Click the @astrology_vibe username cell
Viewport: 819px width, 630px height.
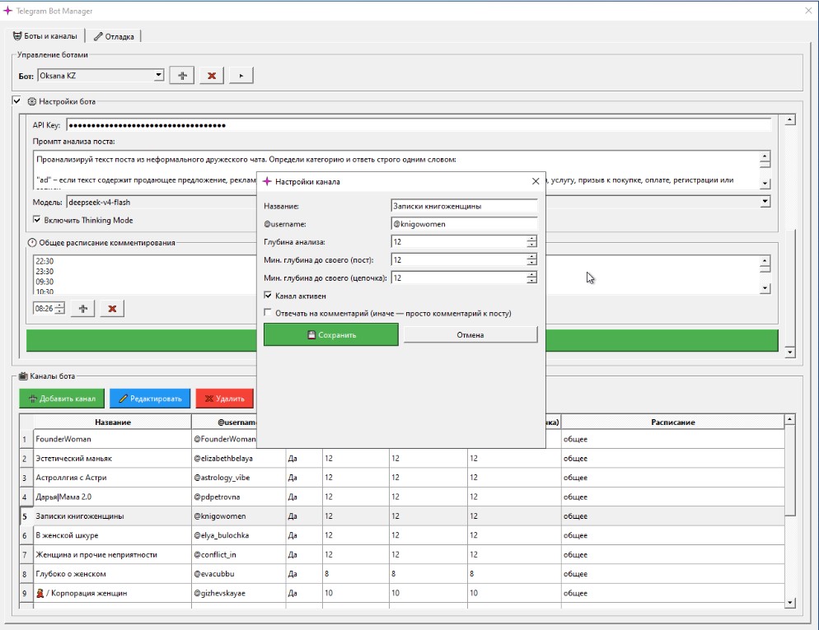click(x=238, y=478)
